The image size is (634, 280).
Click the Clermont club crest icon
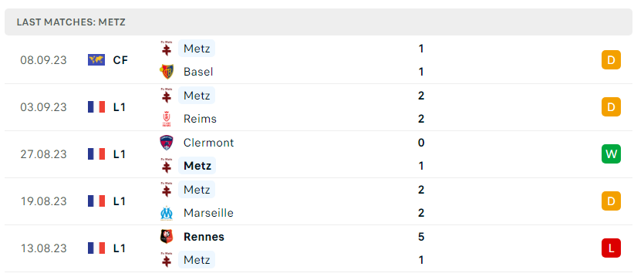click(x=166, y=143)
